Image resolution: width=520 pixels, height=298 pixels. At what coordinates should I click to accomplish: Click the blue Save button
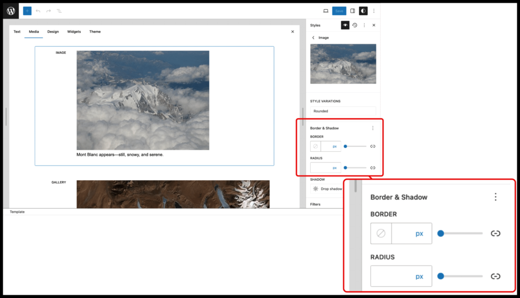click(339, 11)
